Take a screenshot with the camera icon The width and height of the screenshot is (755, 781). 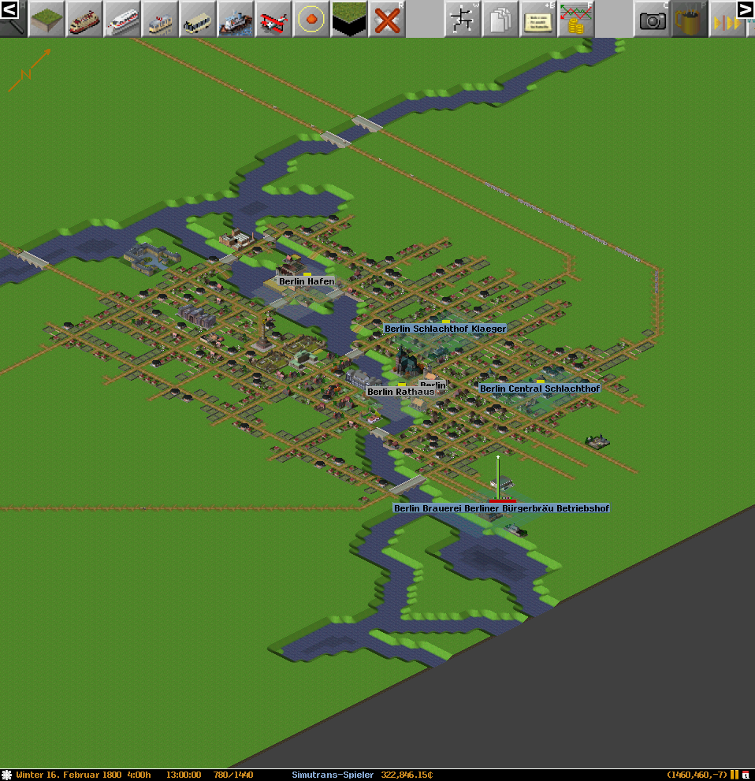(652, 19)
